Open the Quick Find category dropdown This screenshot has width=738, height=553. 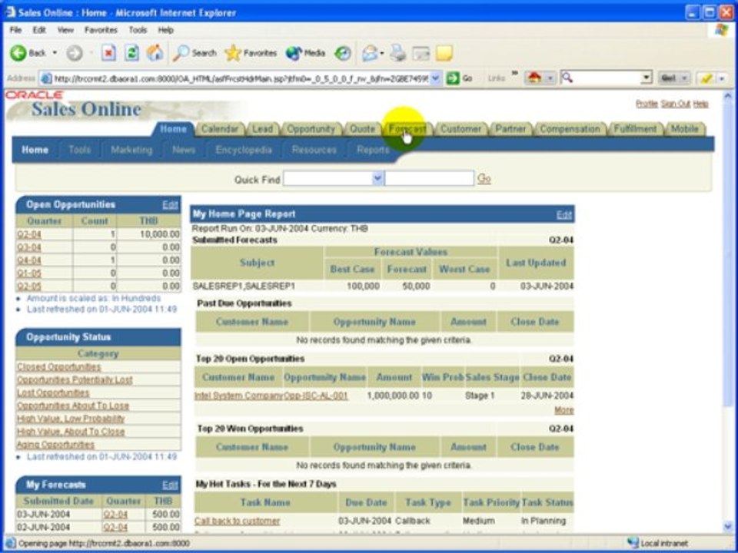pyautogui.click(x=377, y=179)
